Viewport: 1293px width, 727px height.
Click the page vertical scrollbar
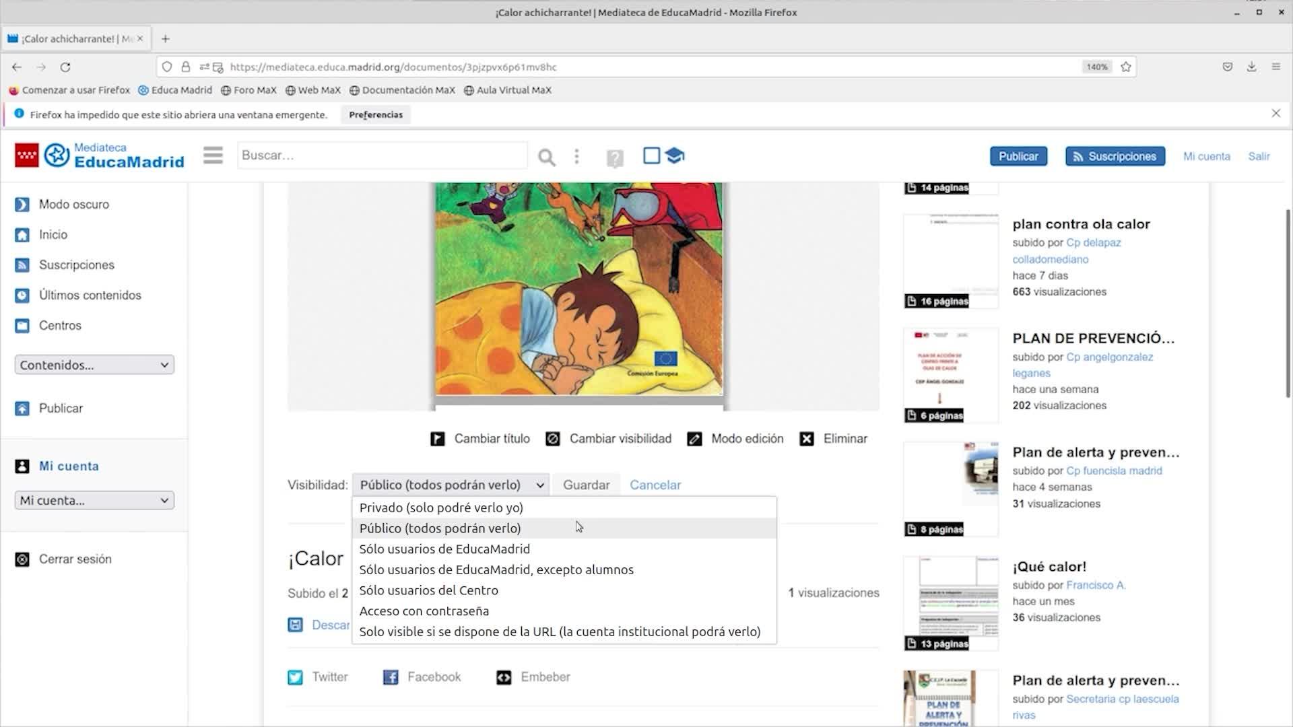pyautogui.click(x=1288, y=303)
